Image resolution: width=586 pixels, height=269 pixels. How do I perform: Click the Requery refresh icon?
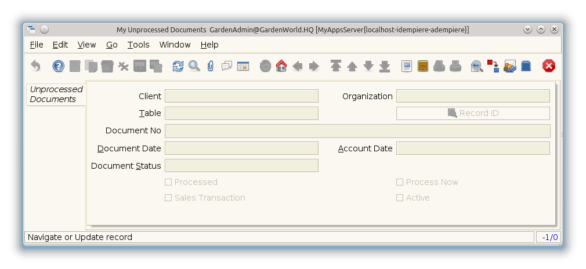(178, 67)
